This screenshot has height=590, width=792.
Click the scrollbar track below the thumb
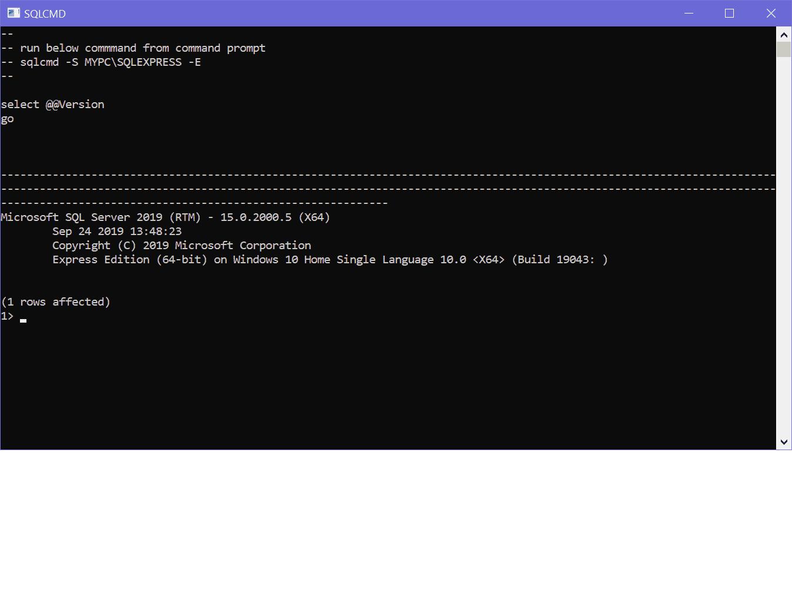click(784, 235)
